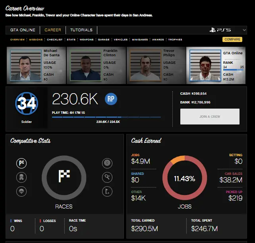Click the cash earned donut chart
The width and height of the screenshot is (255, 243).
pos(185,178)
